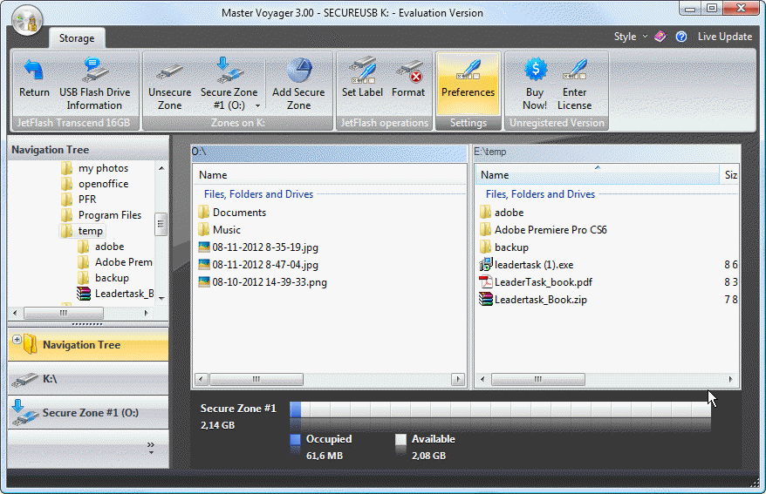Open the K:\ drive panel
Screen dimensions: 766x494
pos(88,379)
